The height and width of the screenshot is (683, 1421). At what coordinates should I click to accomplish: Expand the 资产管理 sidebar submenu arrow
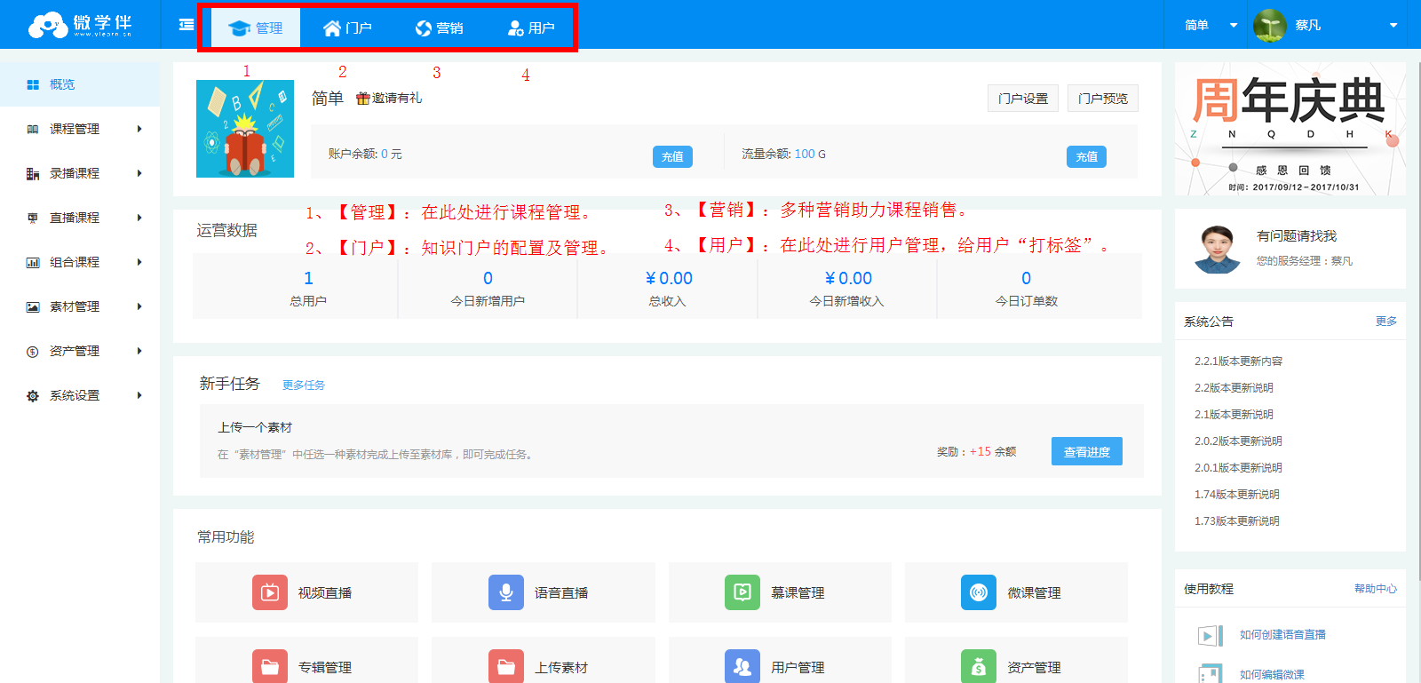coord(139,351)
